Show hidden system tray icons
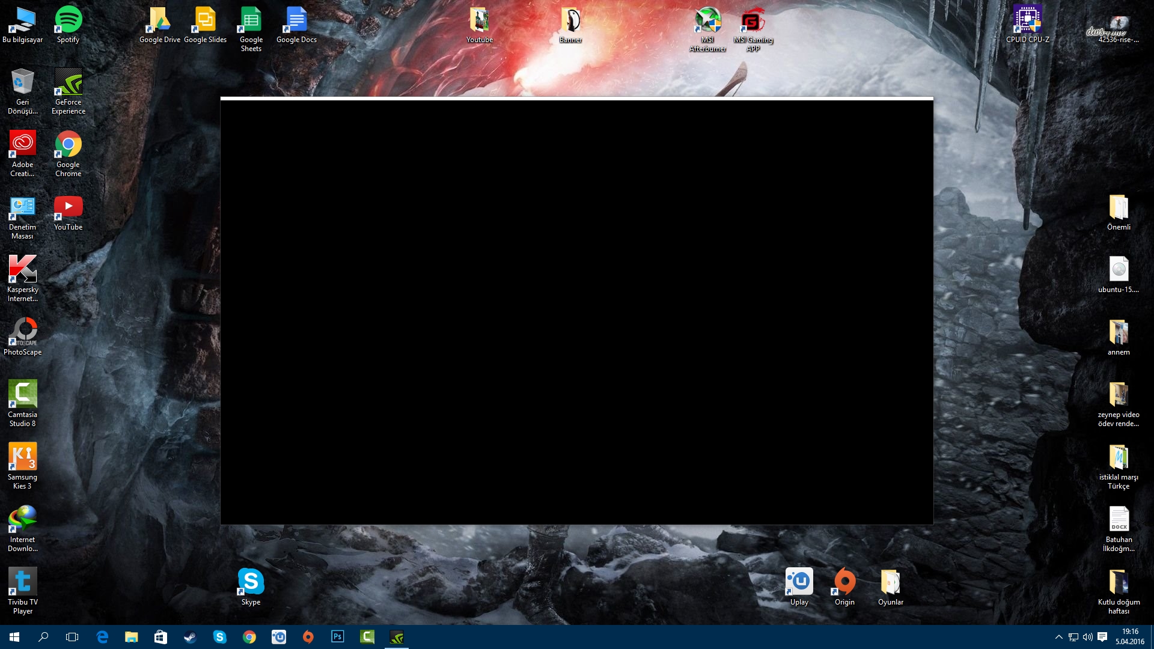Screen dimensions: 1154x649 pos(1059,637)
